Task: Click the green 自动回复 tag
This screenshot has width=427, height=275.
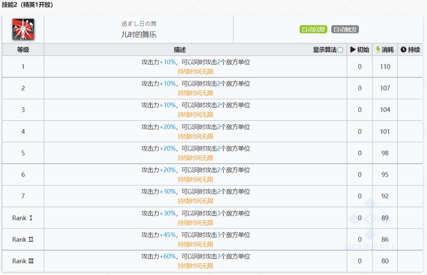Action: (313, 30)
